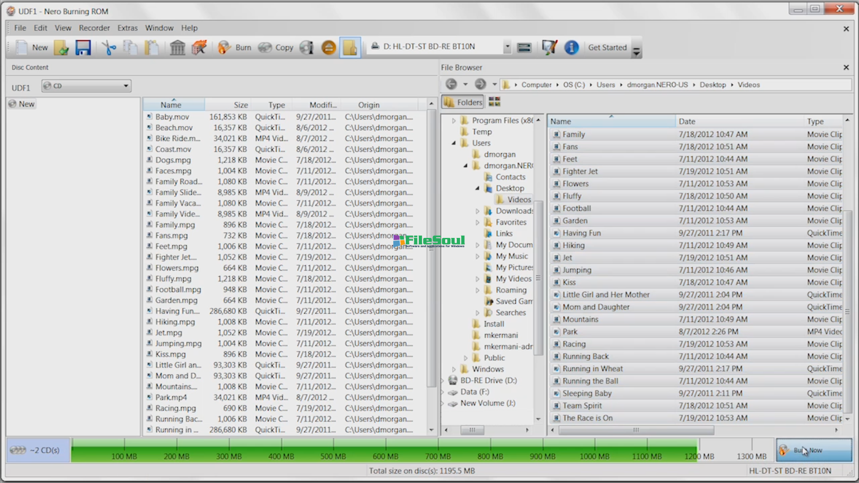Image resolution: width=859 pixels, height=483 pixels.
Task: Open the CD disc type dropdown
Action: 126,86
